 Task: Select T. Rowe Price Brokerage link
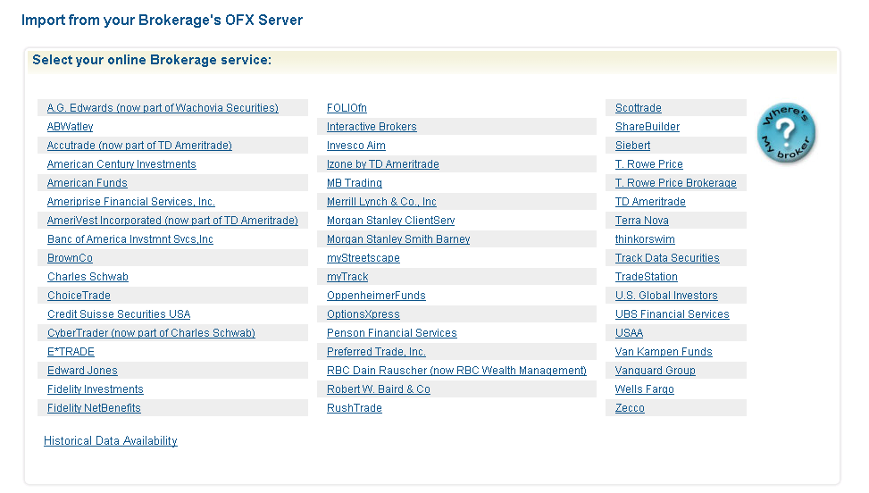pos(675,183)
